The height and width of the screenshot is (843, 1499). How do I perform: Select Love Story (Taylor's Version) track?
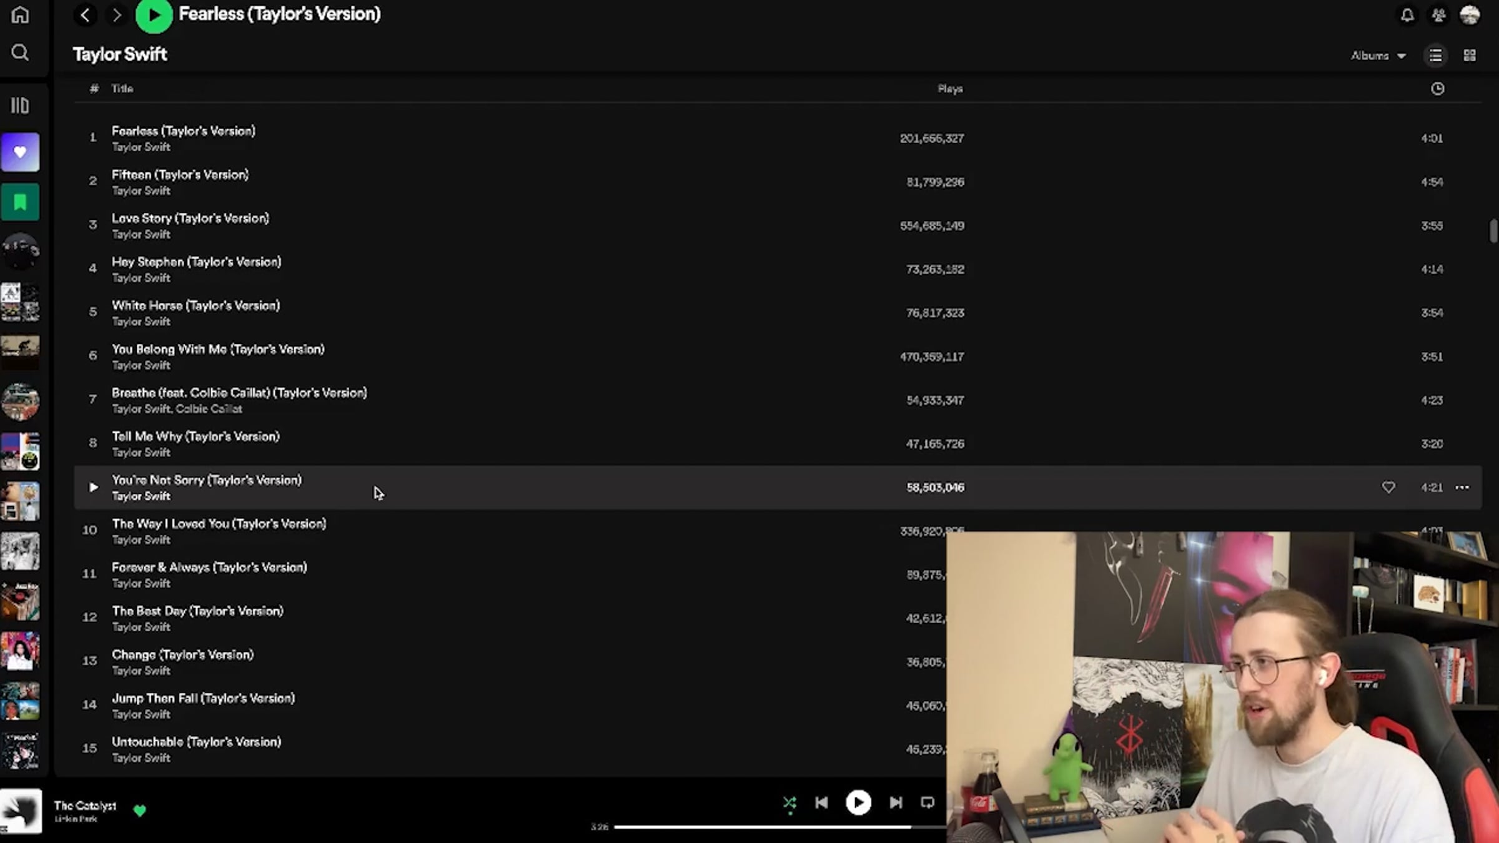coord(190,219)
